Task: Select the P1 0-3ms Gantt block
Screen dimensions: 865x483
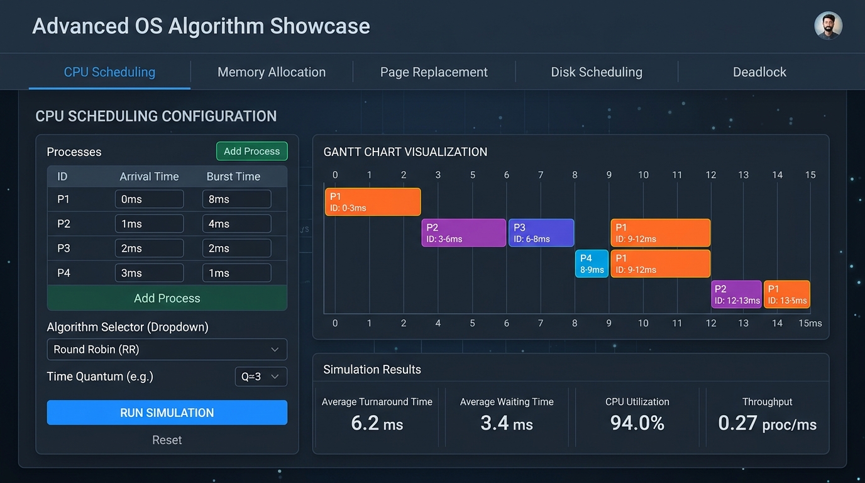Action: [x=373, y=202]
